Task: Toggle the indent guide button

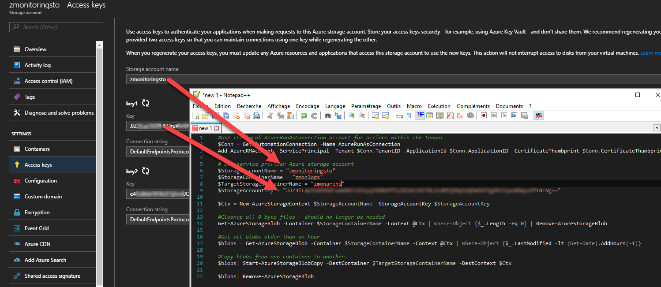Action: point(421,116)
